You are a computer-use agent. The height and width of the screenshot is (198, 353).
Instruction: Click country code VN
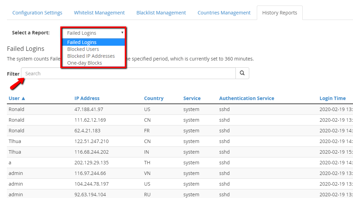(x=147, y=173)
